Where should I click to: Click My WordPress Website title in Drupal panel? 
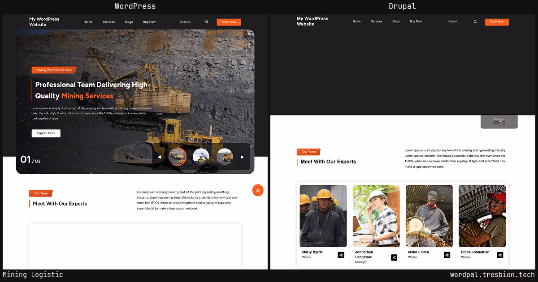(312, 21)
